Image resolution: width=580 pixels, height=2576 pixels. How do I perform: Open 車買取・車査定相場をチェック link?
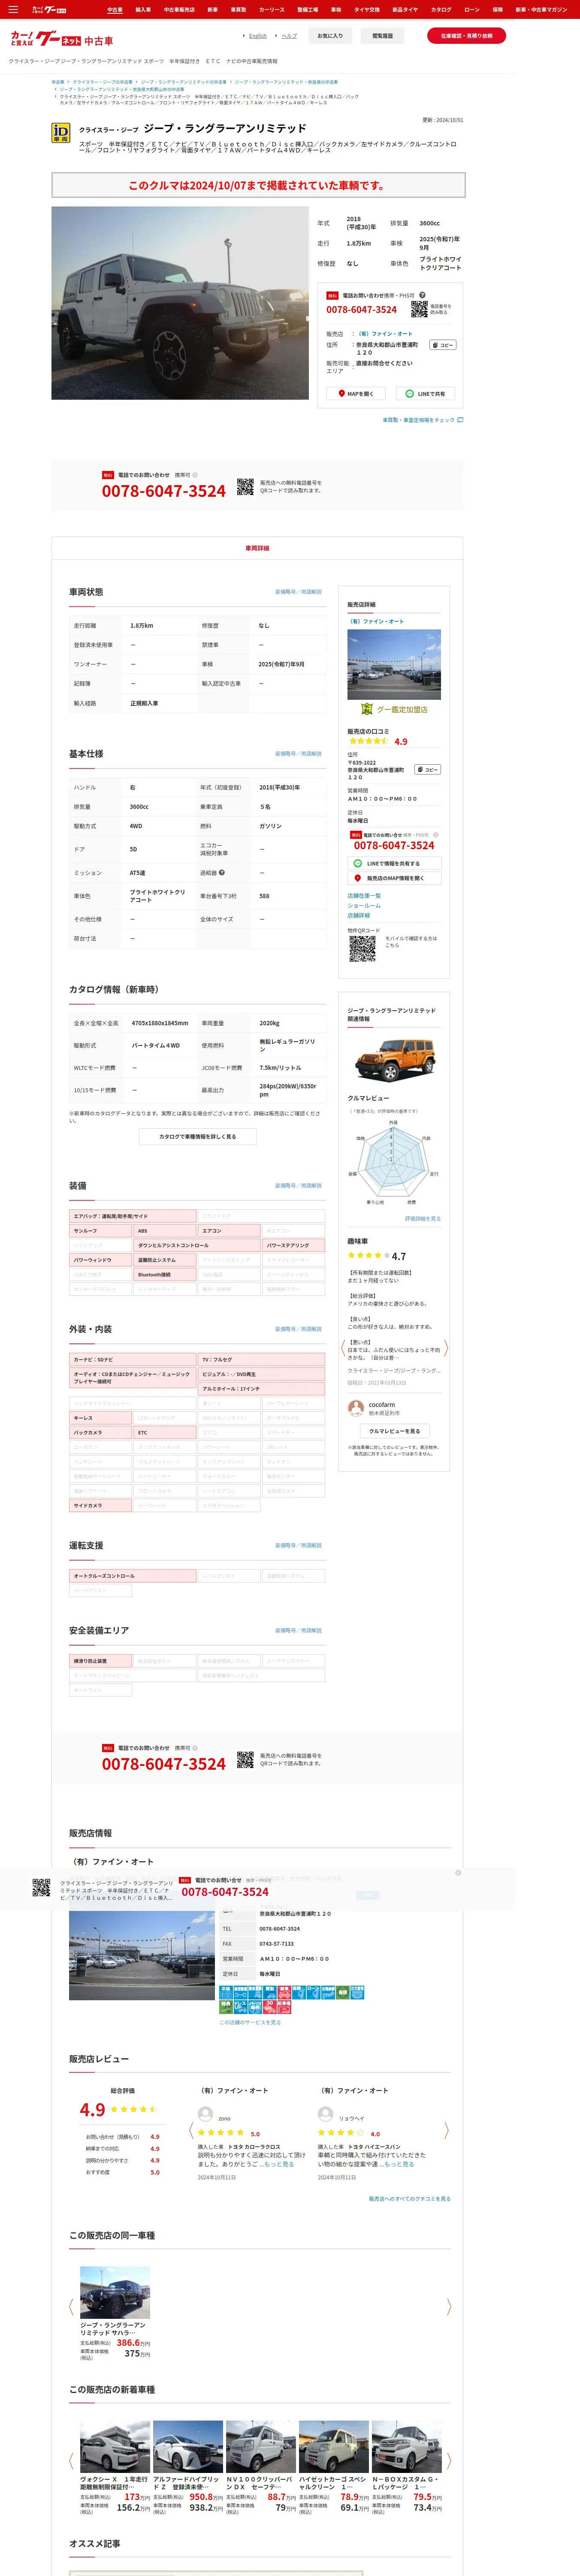422,420
